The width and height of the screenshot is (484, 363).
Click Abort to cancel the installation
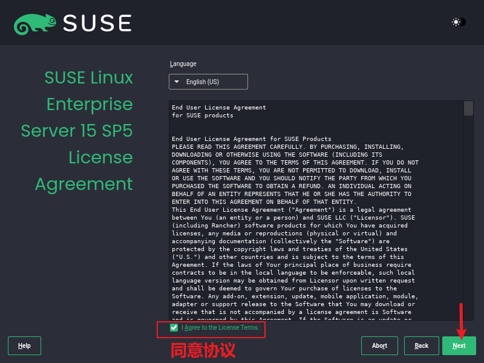coord(379,345)
